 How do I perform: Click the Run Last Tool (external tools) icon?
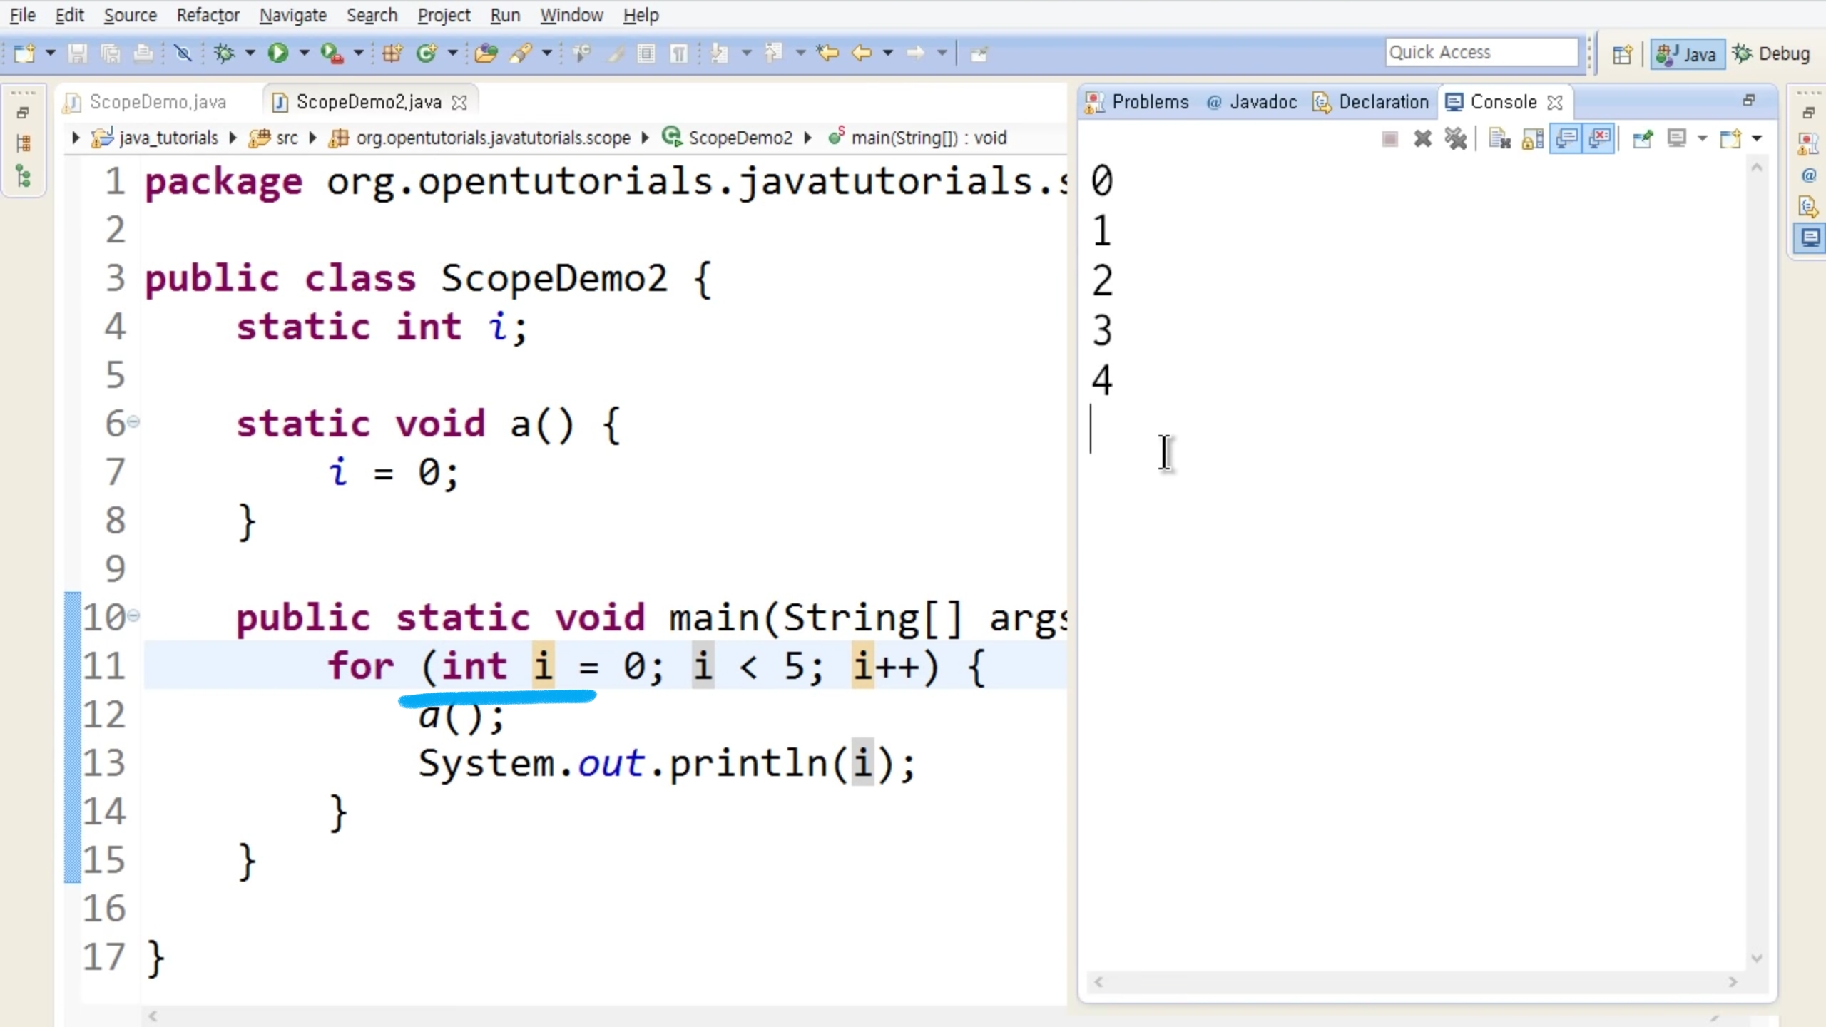tap(332, 53)
